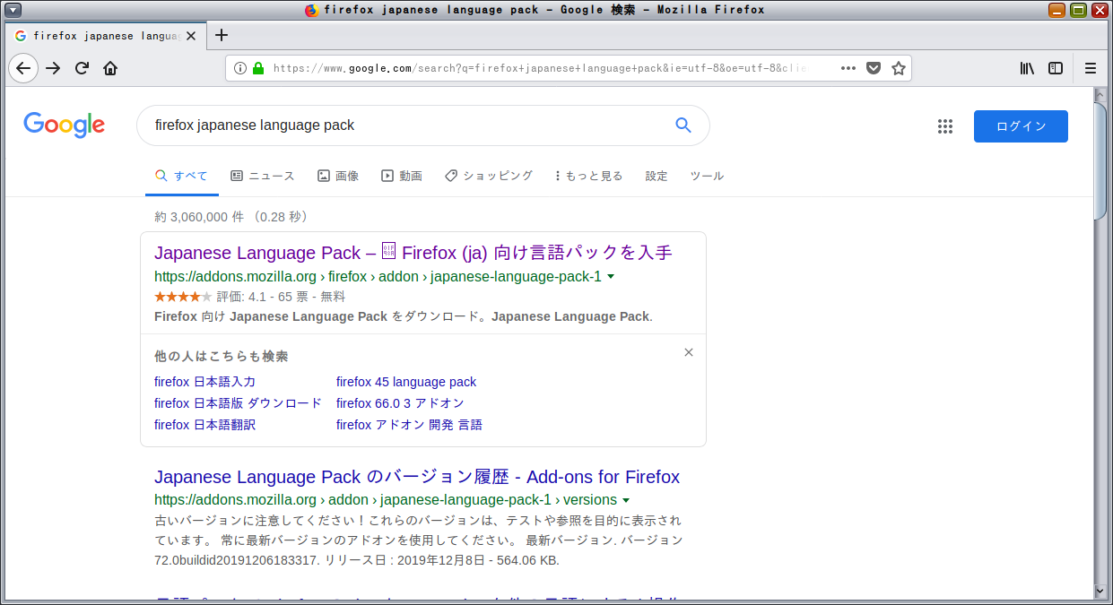Show site information icon in address bar

tap(240, 68)
